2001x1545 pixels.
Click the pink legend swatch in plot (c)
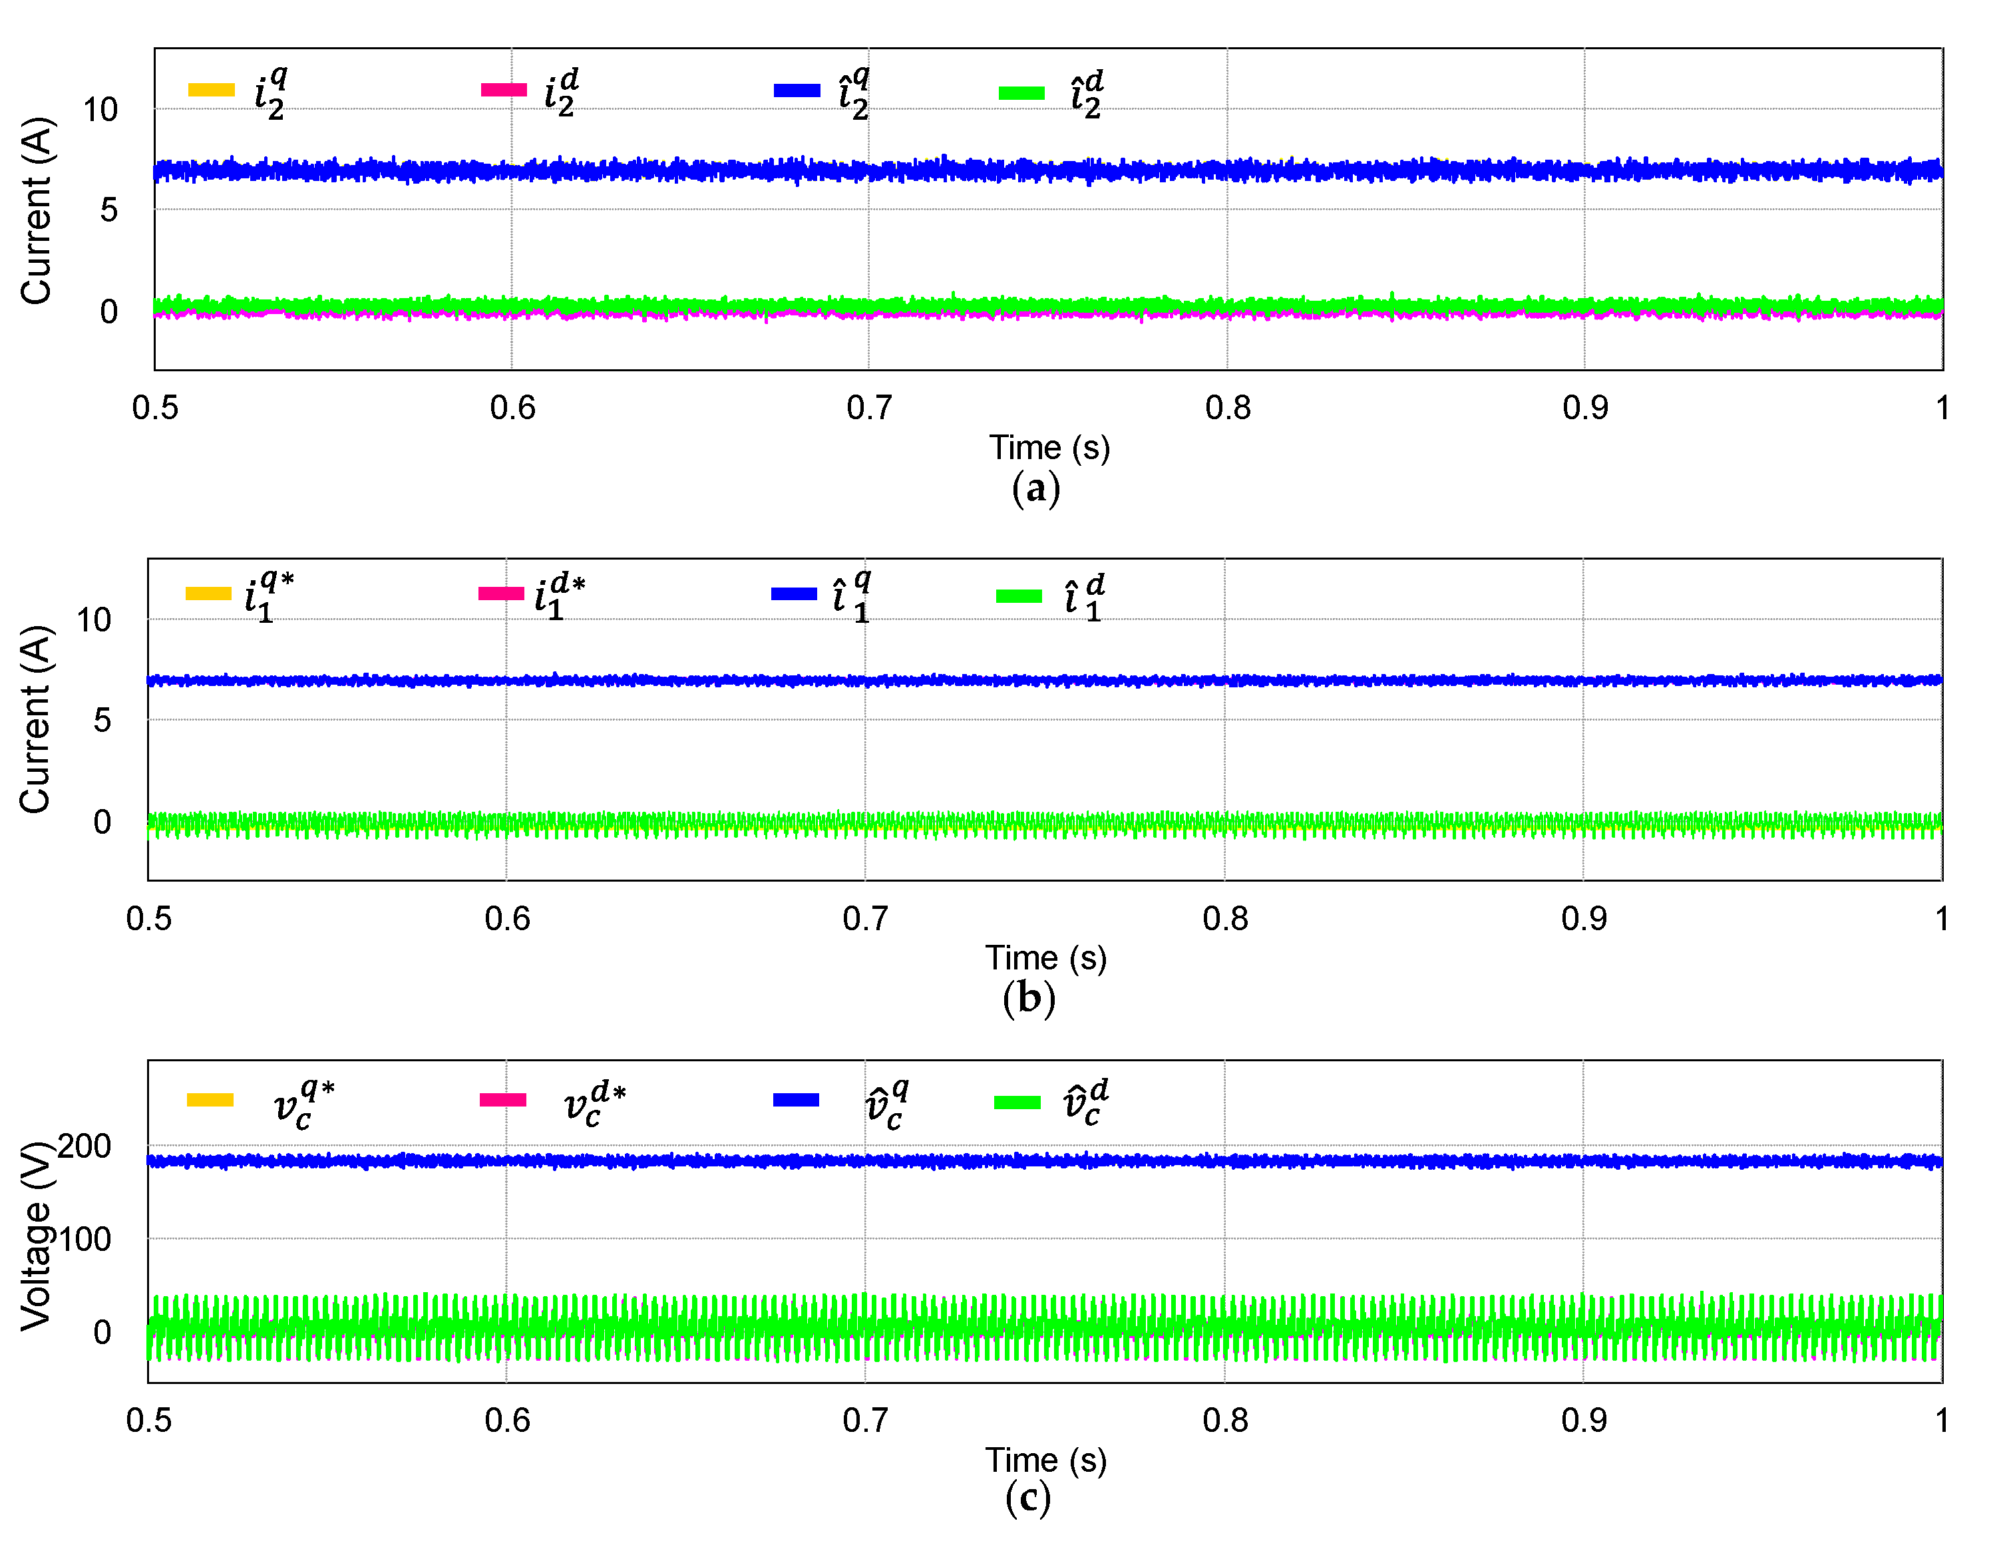[x=503, y=1100]
